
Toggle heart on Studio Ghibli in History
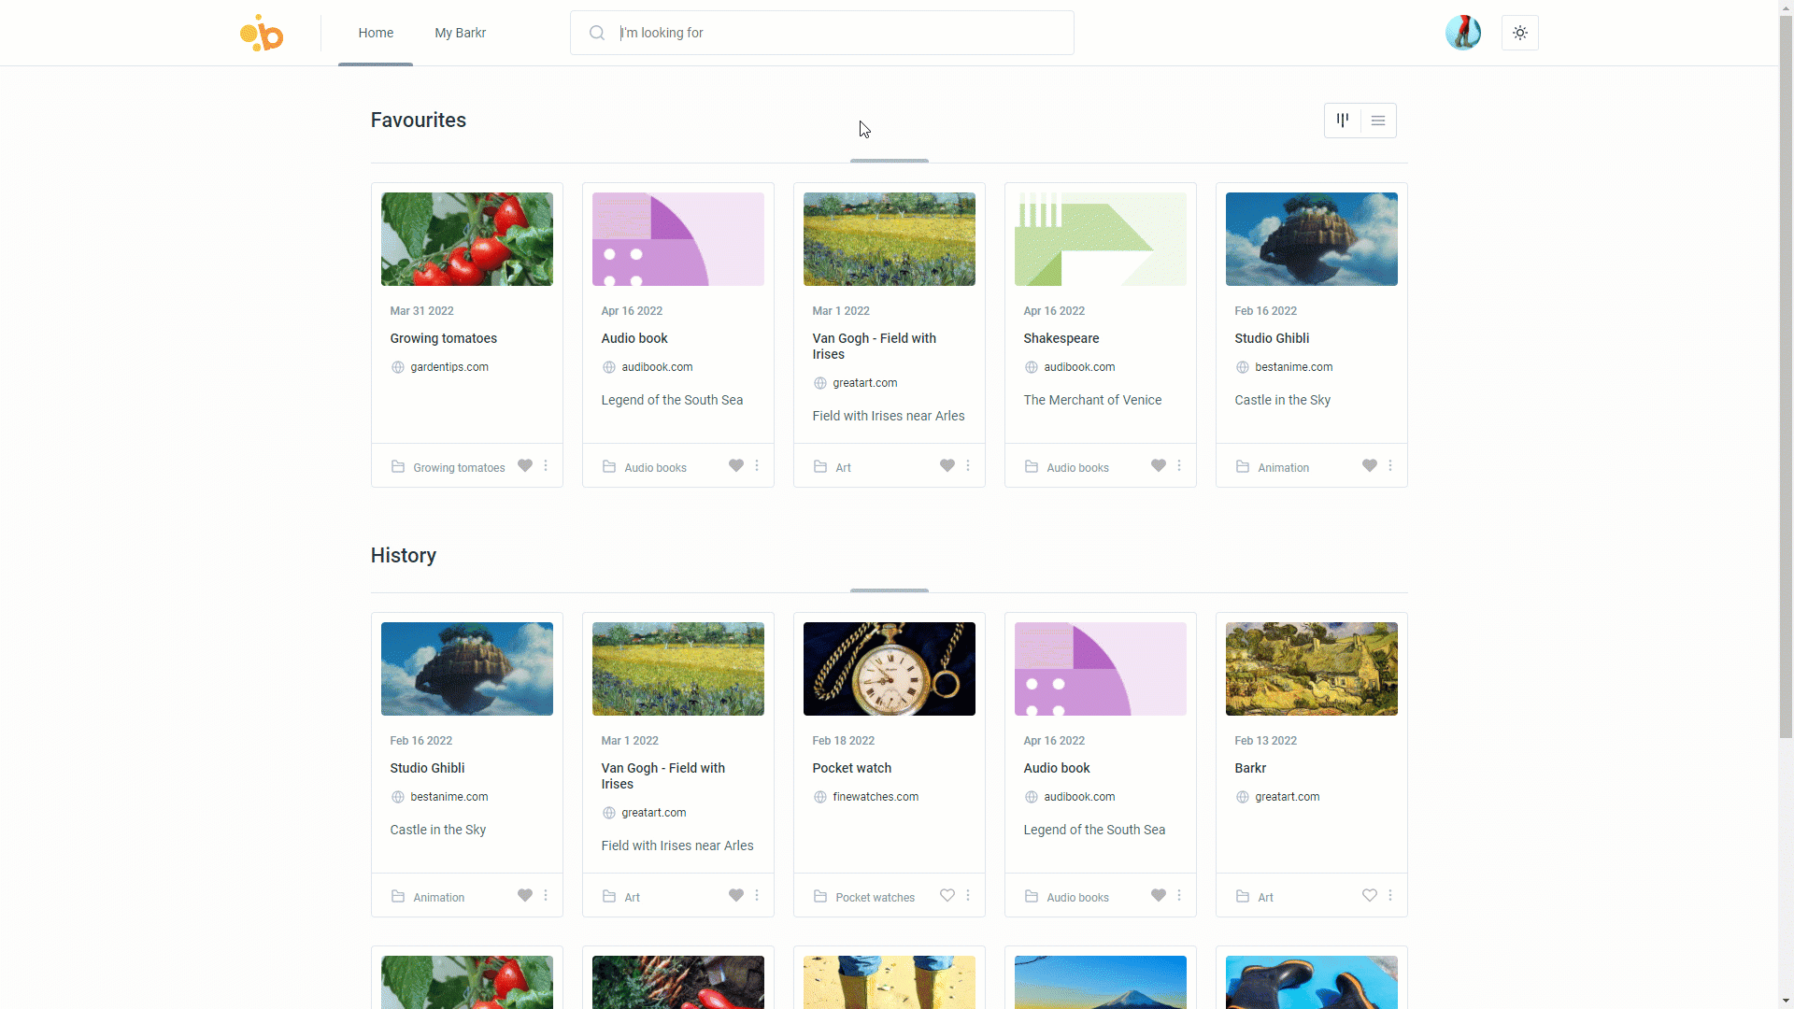(x=525, y=895)
